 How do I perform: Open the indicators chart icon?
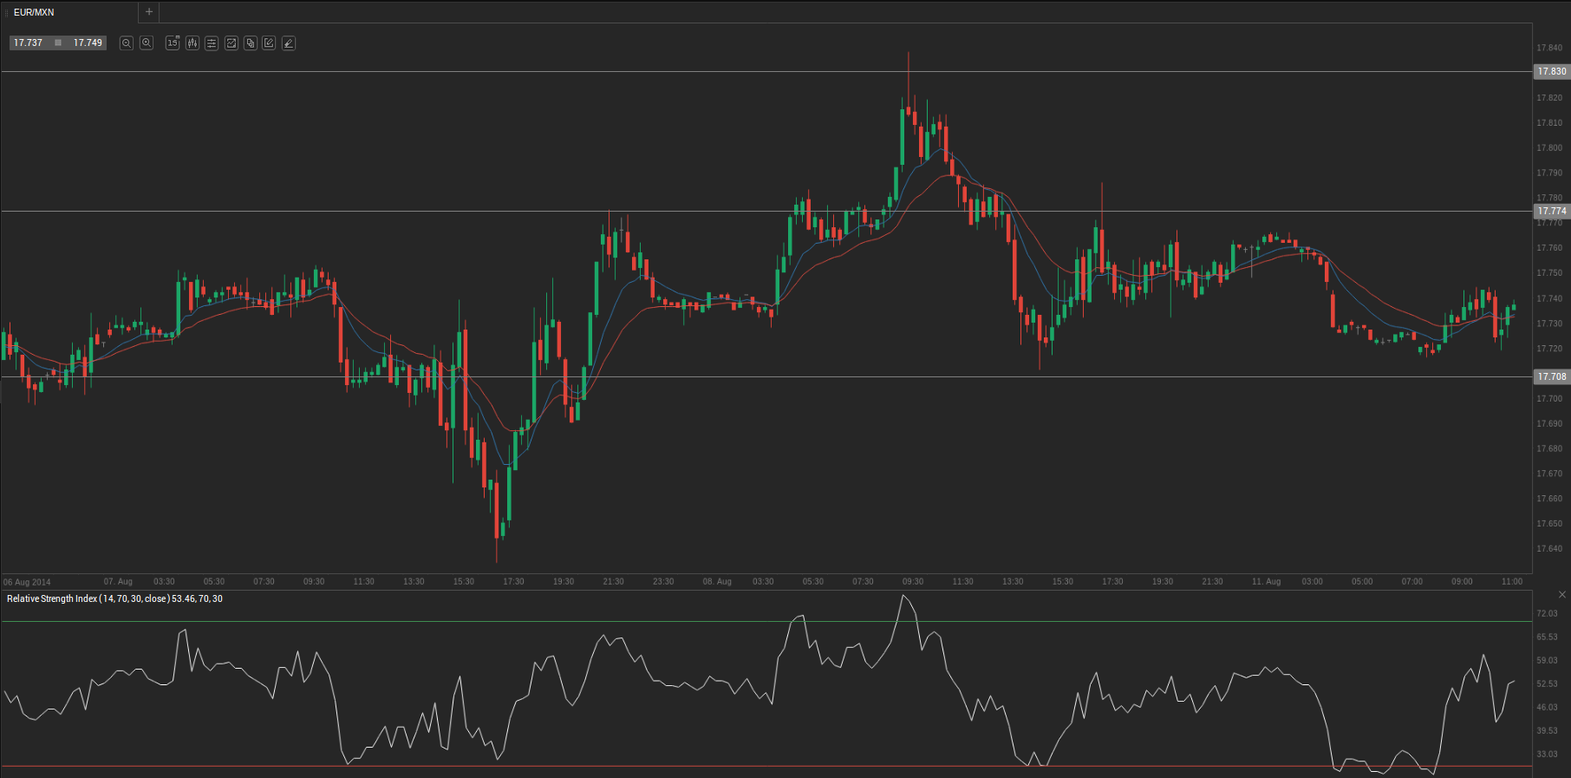[231, 42]
